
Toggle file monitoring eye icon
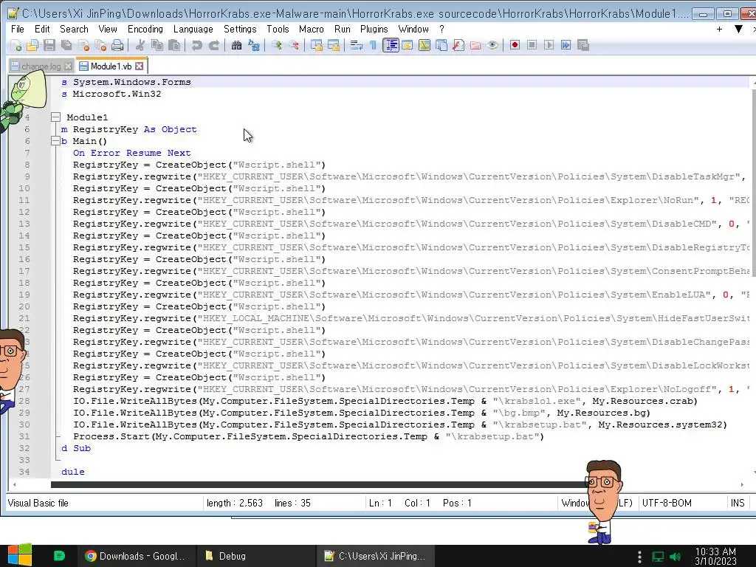492,45
